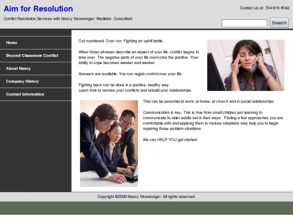Open Beyond Classroom Conflict page

[35, 56]
